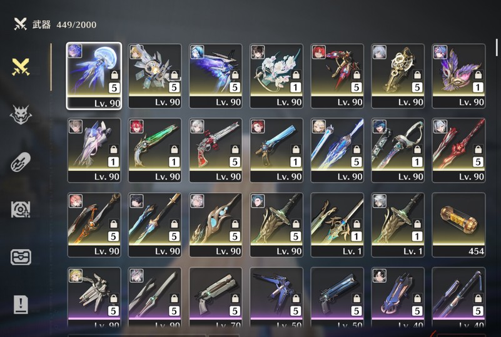Open the demon mask echoes category
This screenshot has width=501, height=337.
pos(21,115)
